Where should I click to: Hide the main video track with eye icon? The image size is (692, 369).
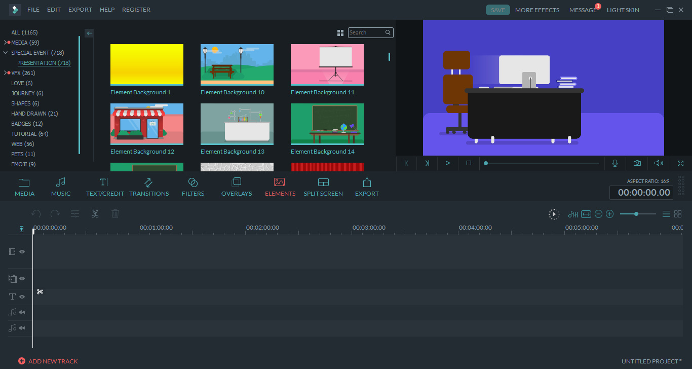[22, 251]
